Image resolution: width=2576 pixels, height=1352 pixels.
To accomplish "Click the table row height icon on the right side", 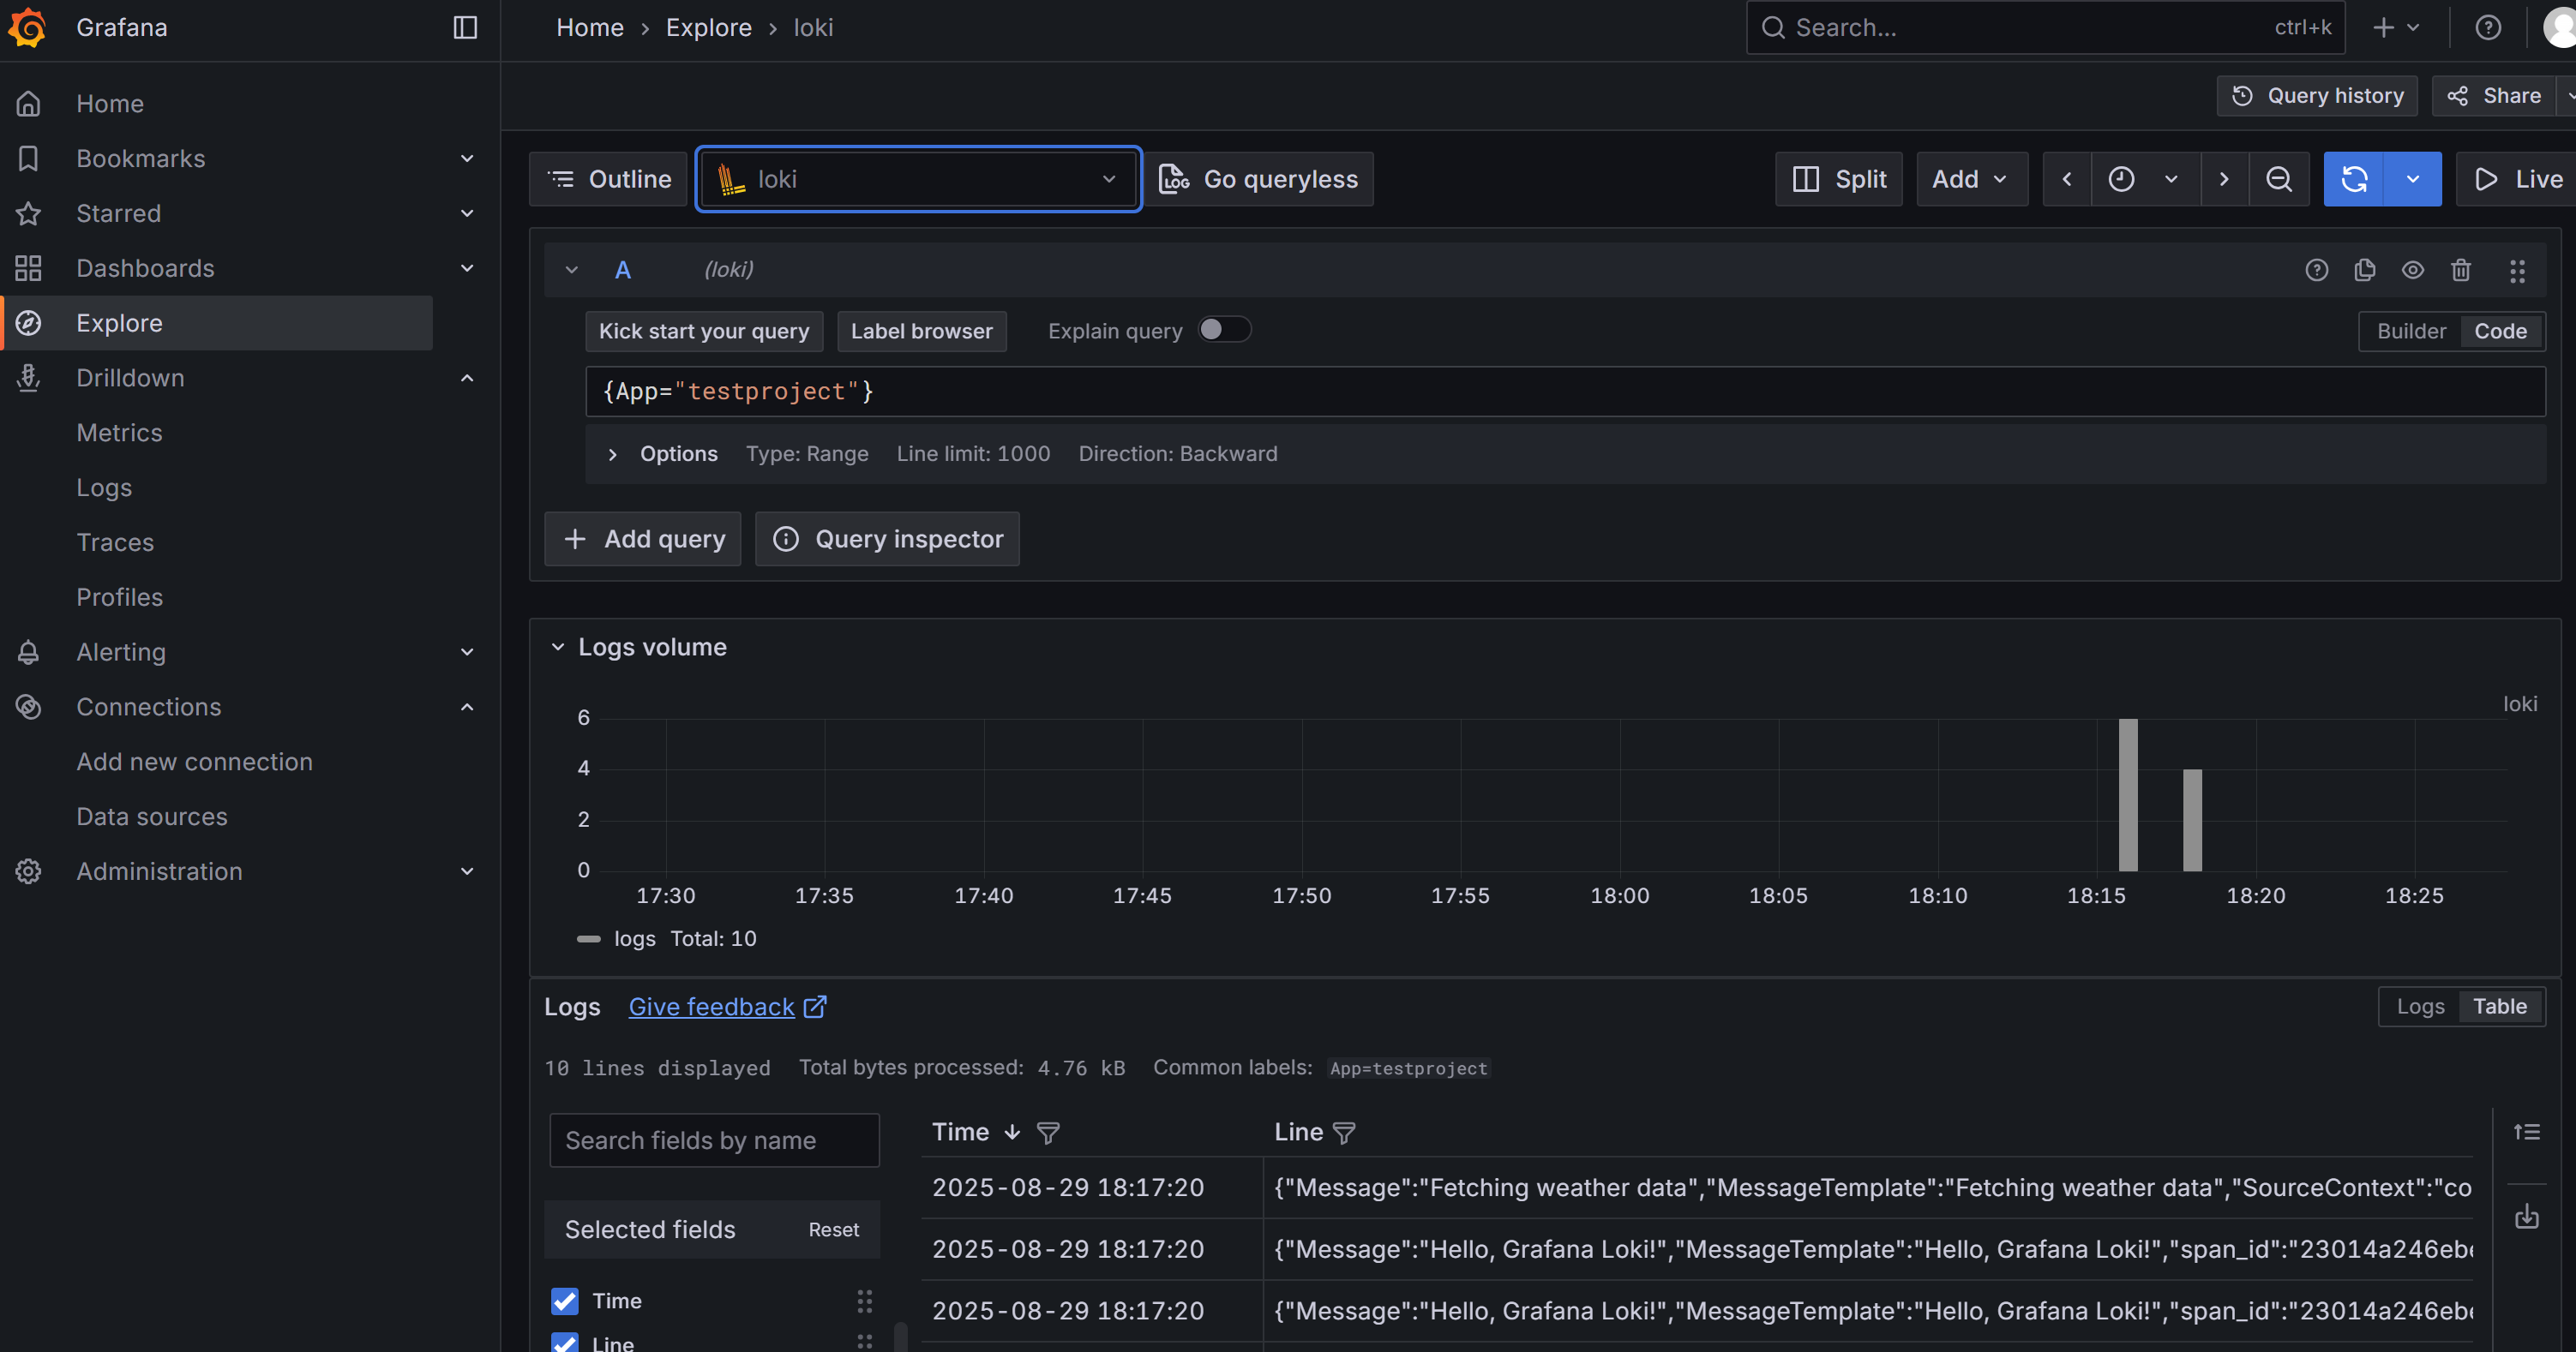I will (2526, 1132).
